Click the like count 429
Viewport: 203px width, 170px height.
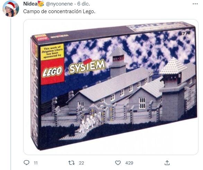(x=129, y=163)
